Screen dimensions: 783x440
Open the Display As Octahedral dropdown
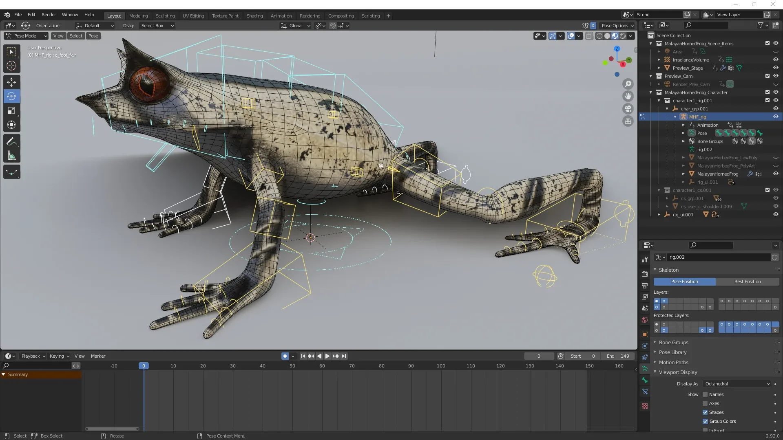pyautogui.click(x=737, y=384)
